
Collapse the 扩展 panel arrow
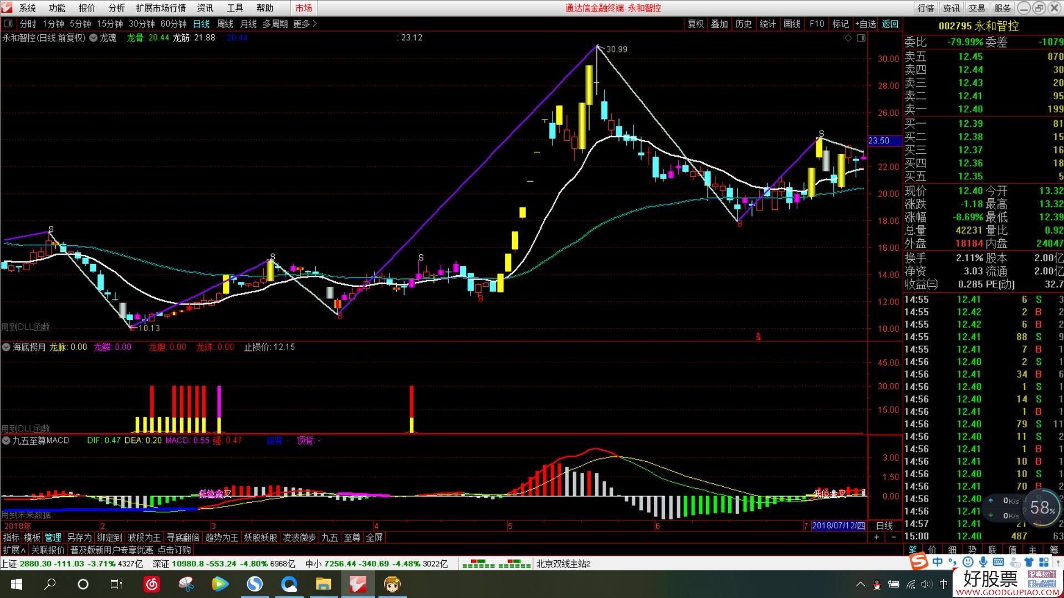click(23, 550)
